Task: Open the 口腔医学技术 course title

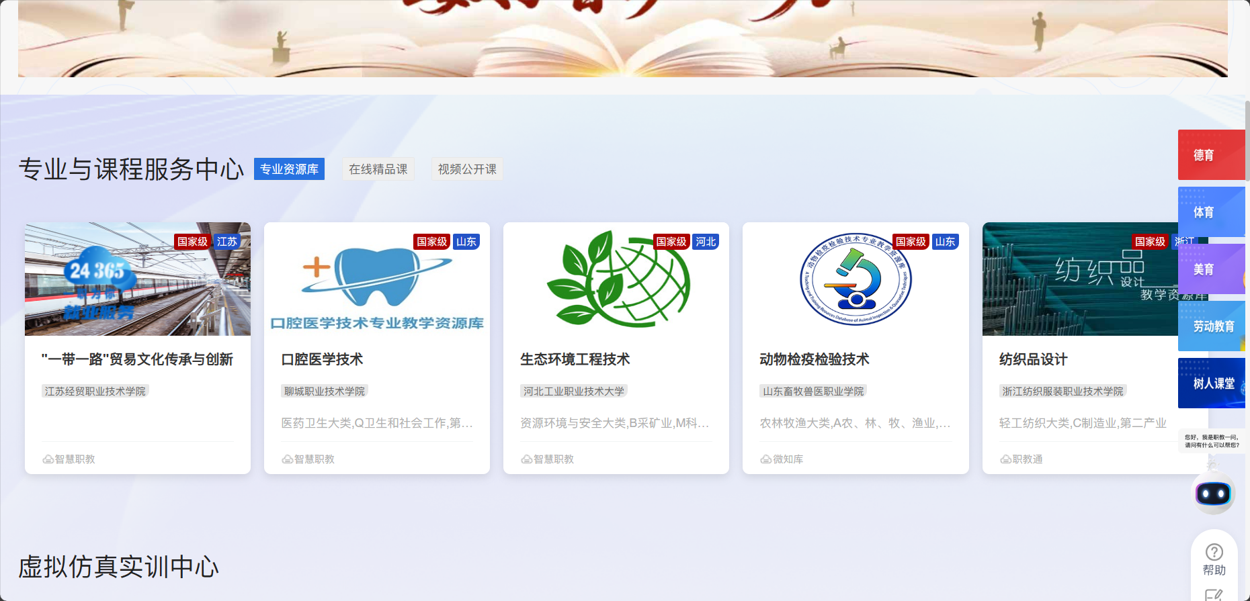Action: [x=322, y=359]
